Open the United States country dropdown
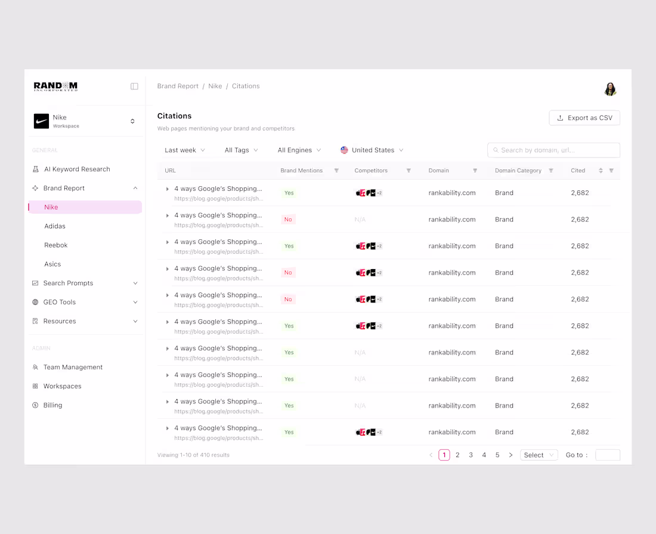The image size is (656, 534). click(x=372, y=150)
